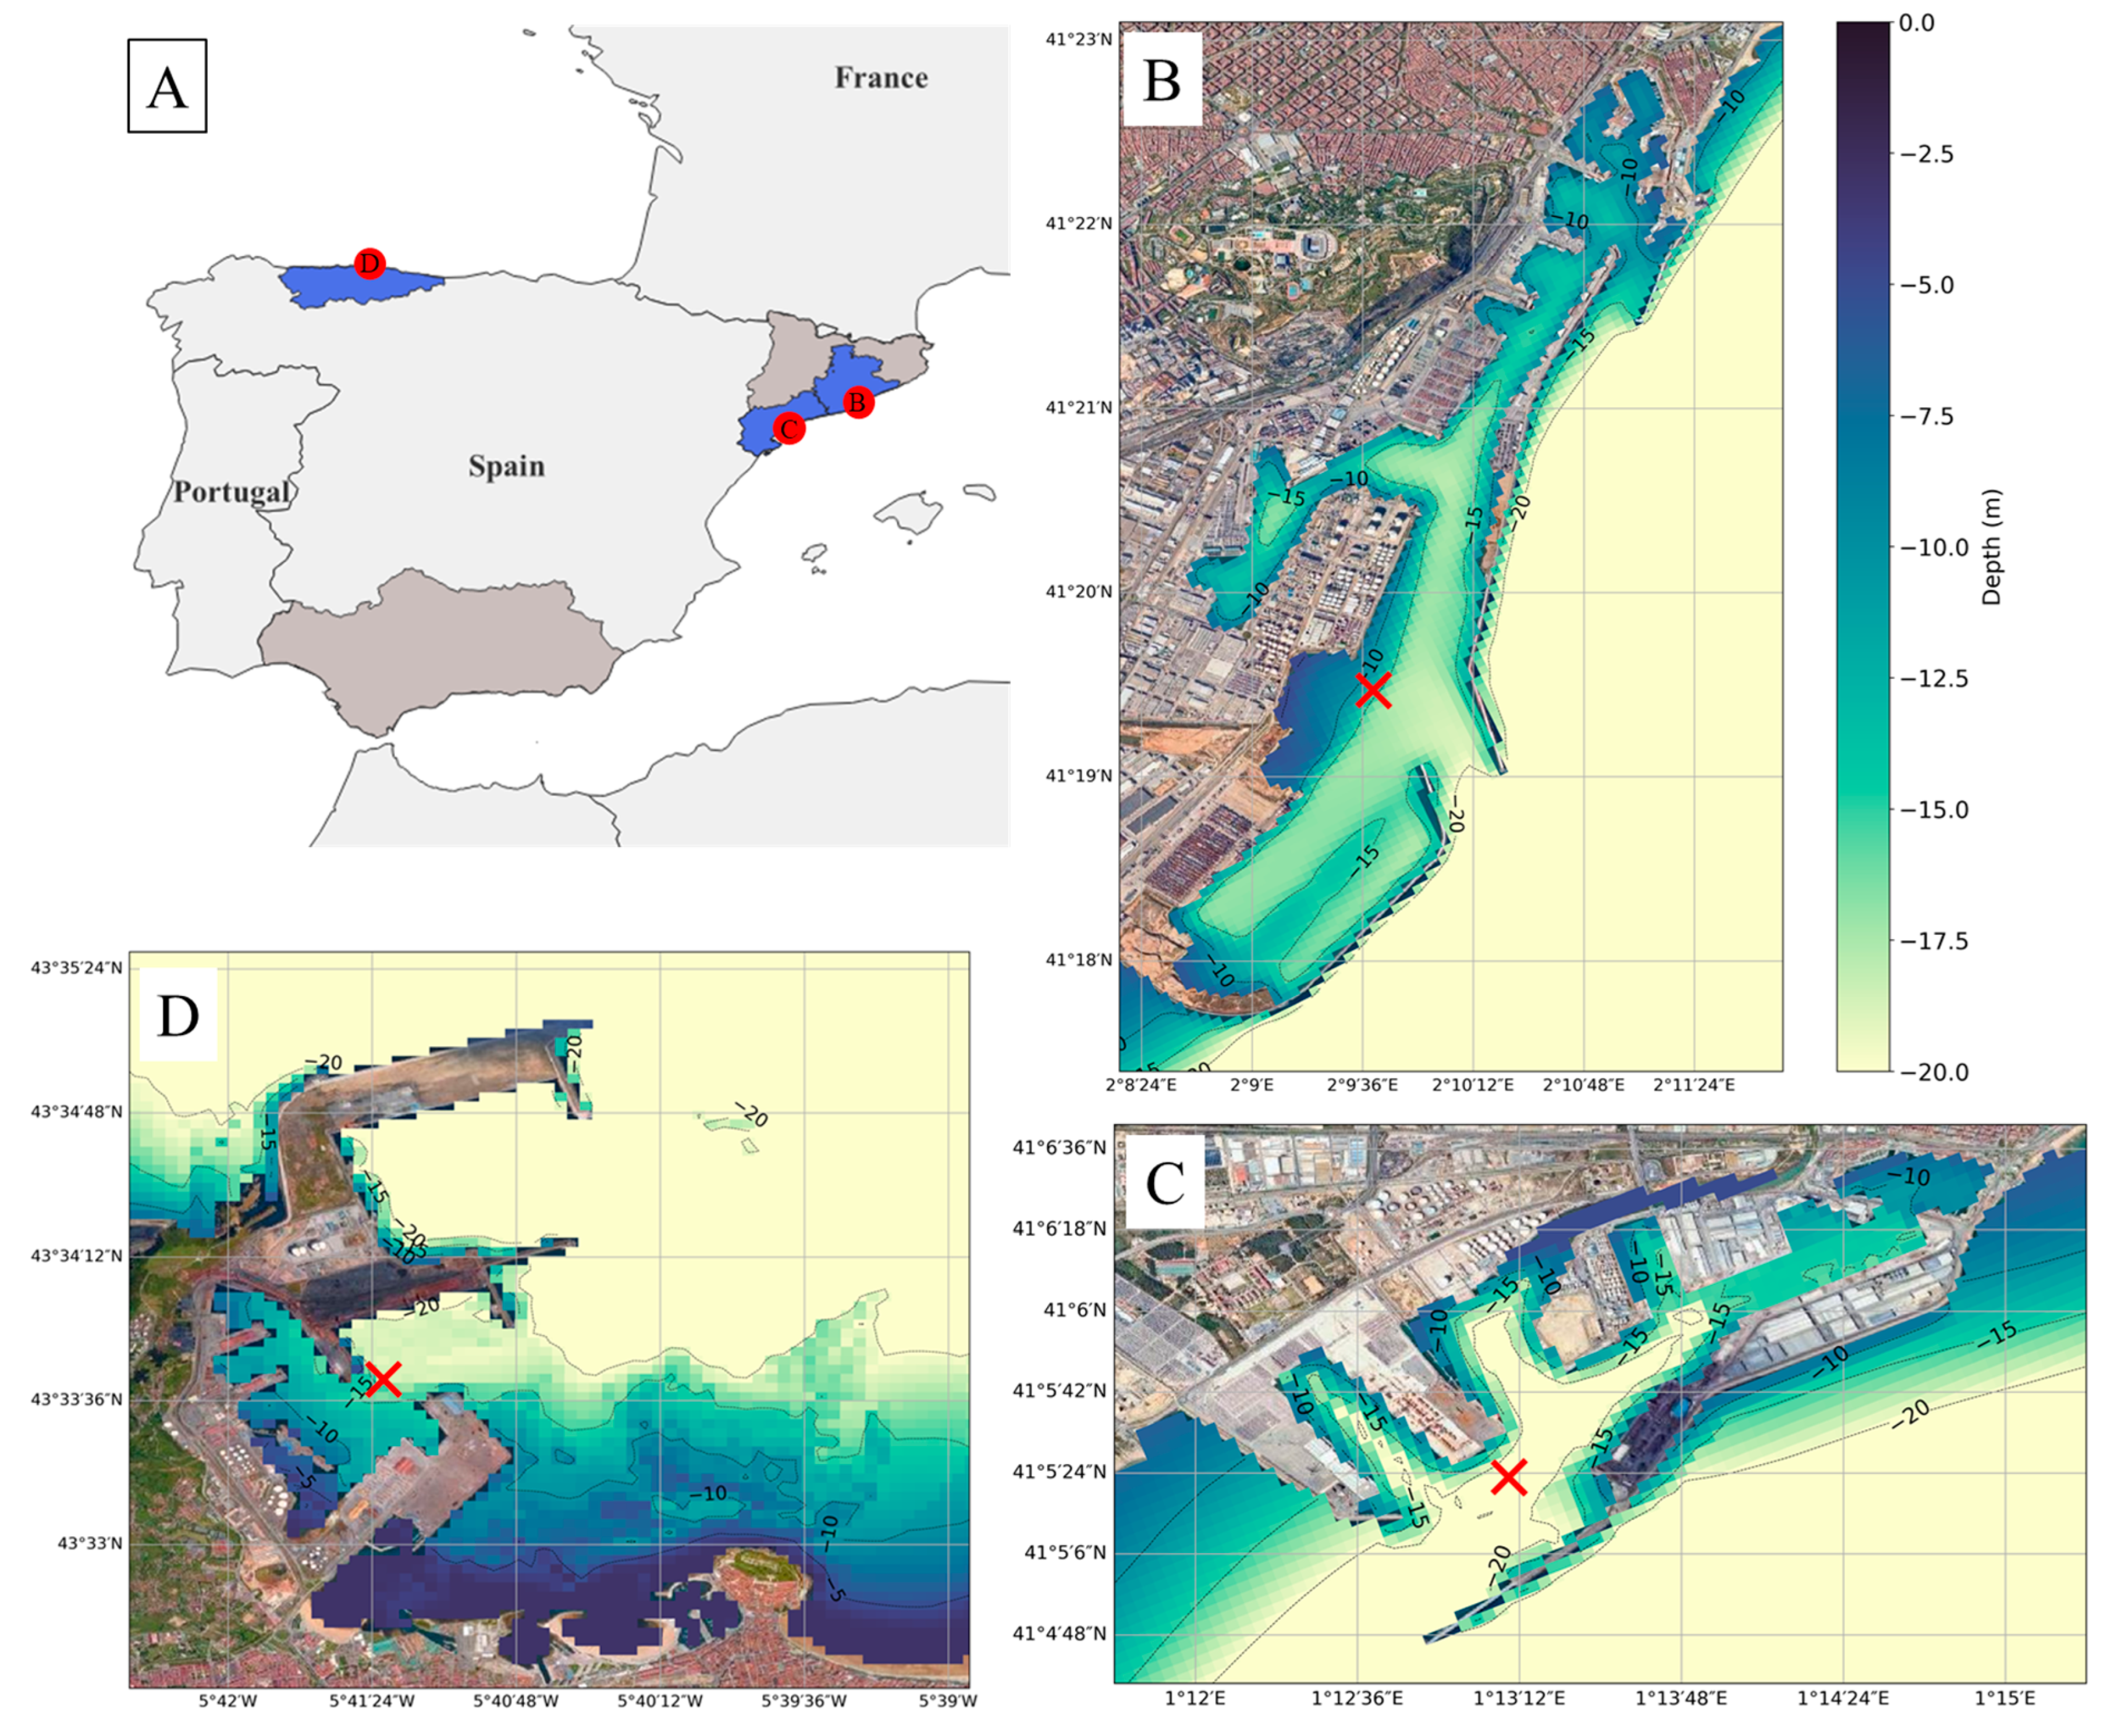Click the red X in panel D

pos(383,1379)
